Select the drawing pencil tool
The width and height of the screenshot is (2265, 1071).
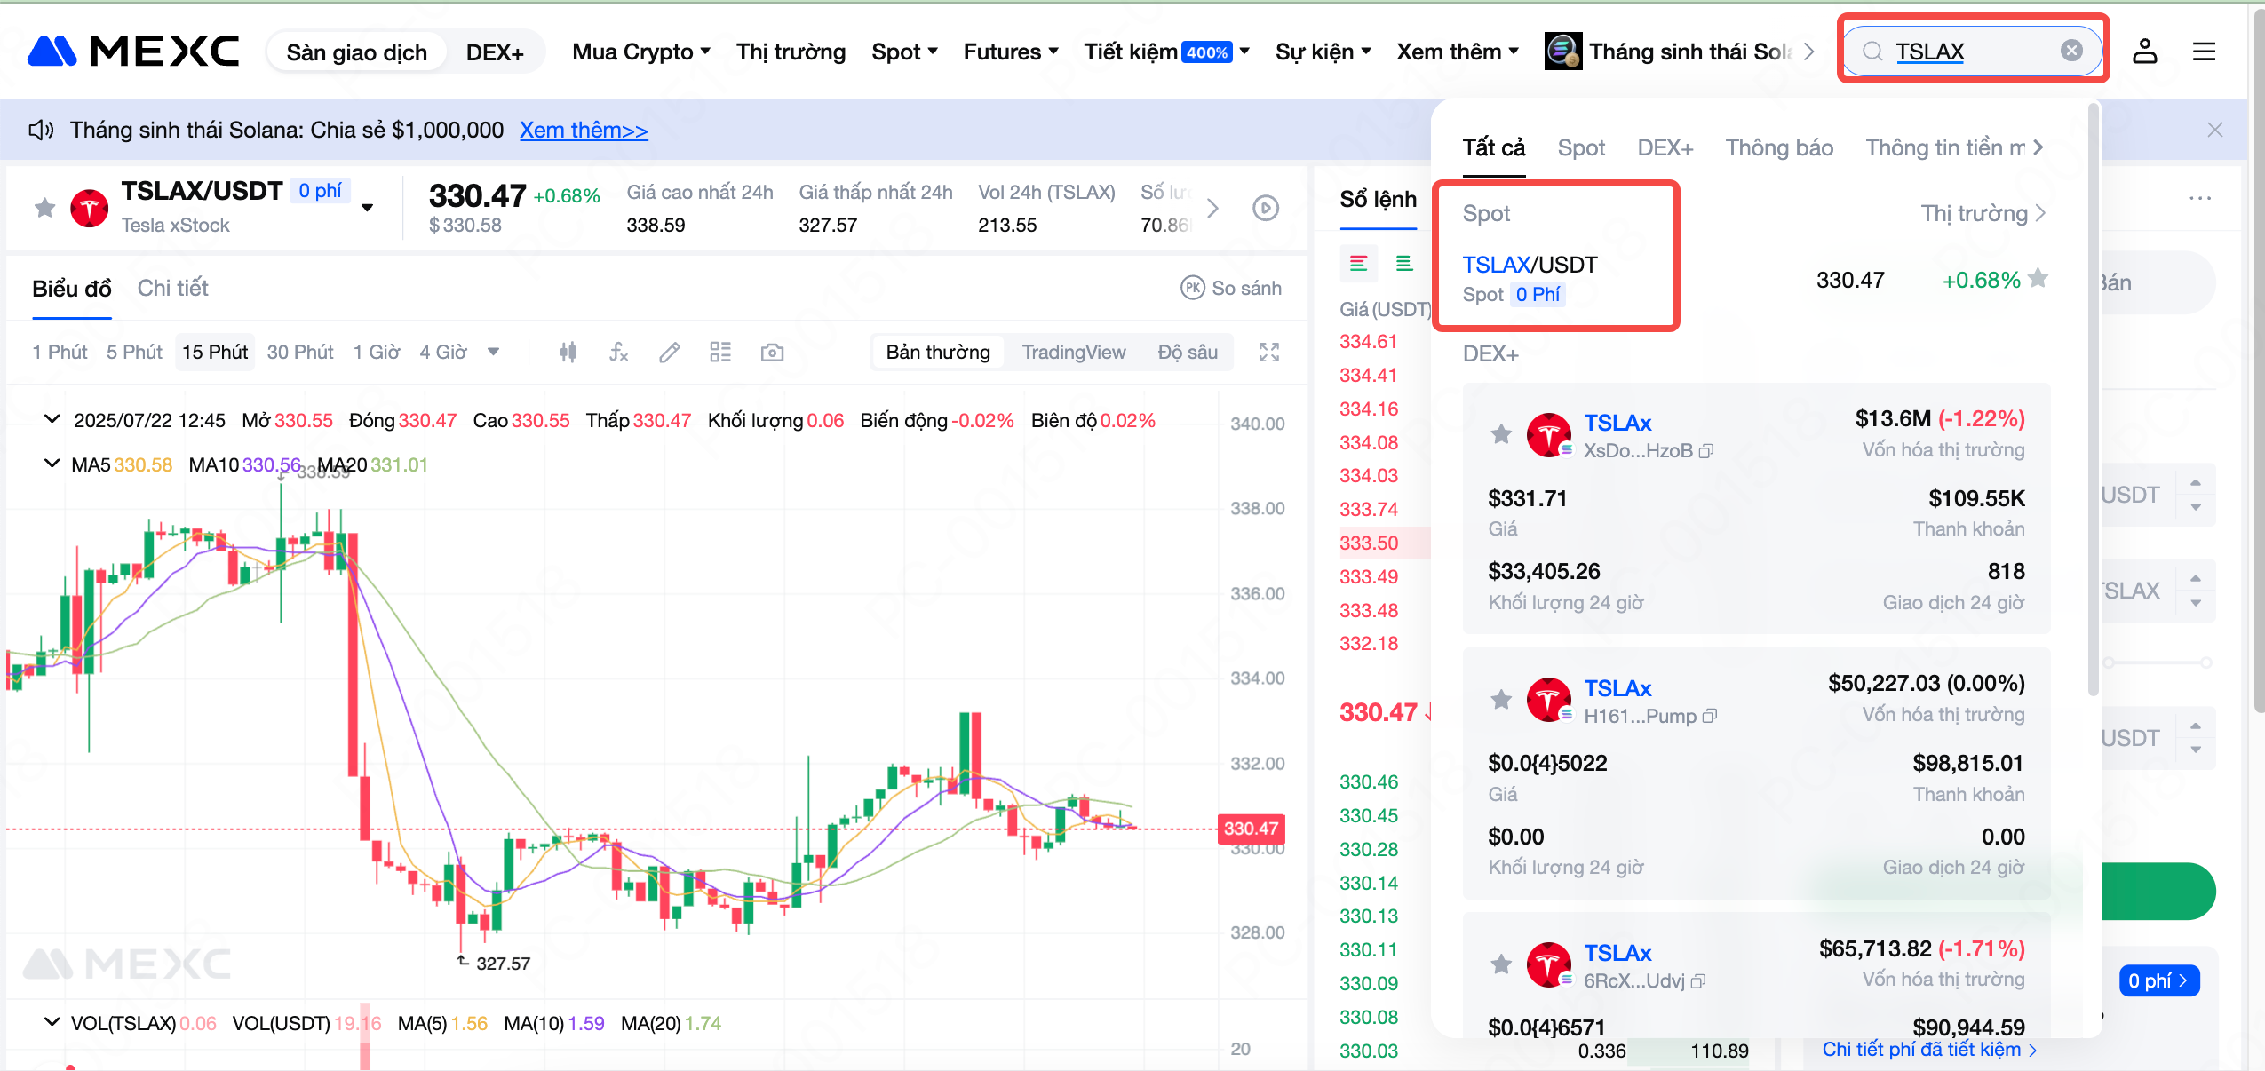(670, 353)
